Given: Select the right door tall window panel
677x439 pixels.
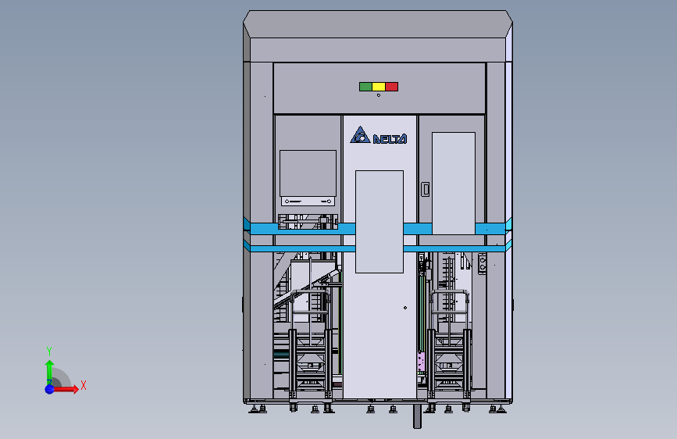Looking at the screenshot, I should 454,184.
